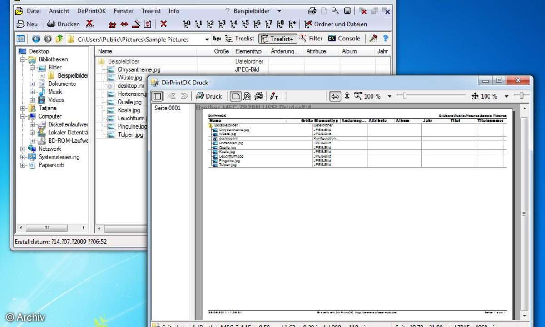
Task: Open the scale 100 % dropdown on right
Action: [x=506, y=96]
